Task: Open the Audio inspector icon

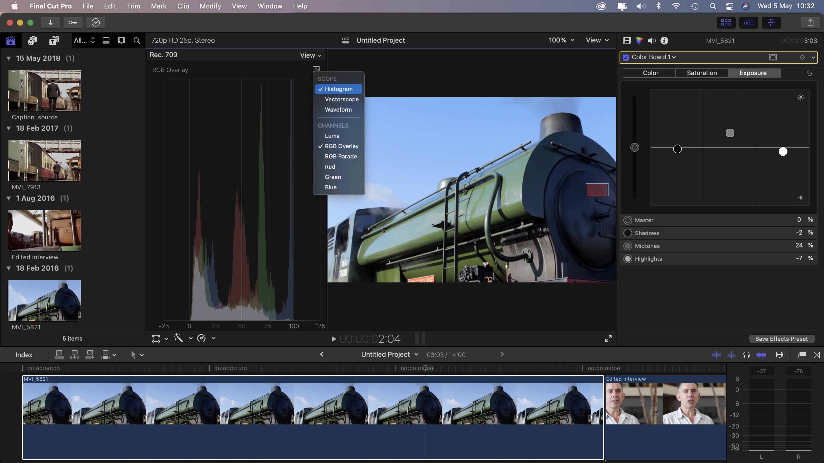Action: coord(651,41)
